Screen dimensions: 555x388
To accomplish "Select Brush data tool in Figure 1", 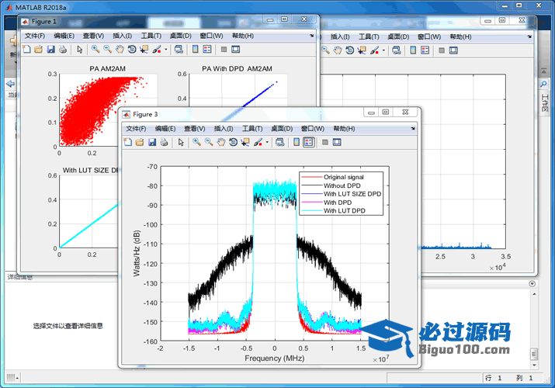I will tap(157, 49).
